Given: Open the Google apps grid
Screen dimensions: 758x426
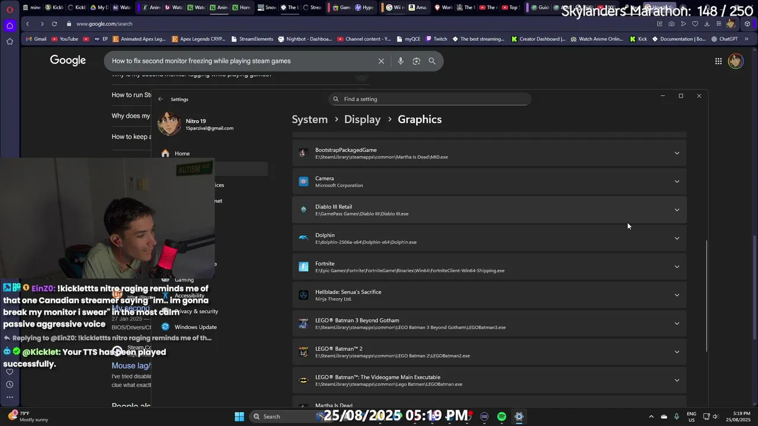Looking at the screenshot, I should (718, 61).
